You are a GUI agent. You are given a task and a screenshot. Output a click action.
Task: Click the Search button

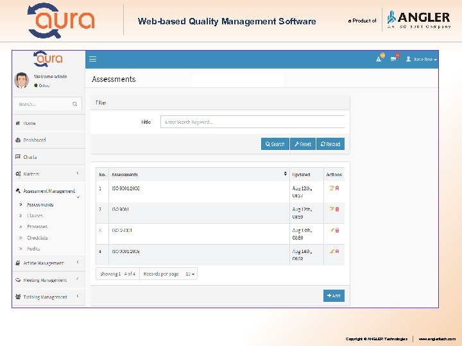pyautogui.click(x=275, y=144)
